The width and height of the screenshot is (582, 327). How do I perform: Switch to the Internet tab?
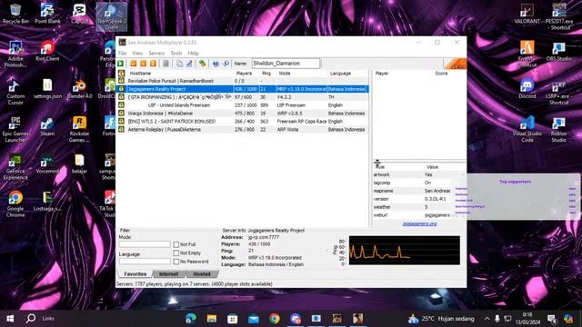168,274
